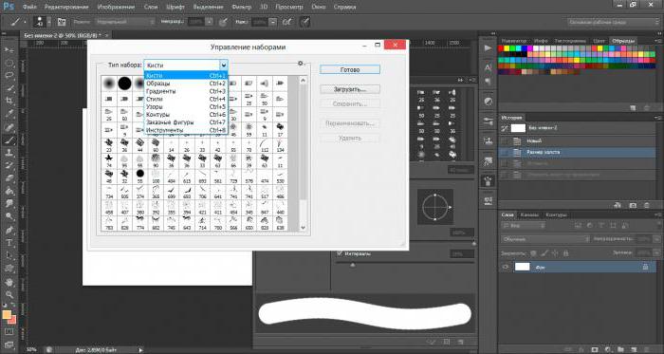Enable the airbrush build-up icon
Screen dimensions: 664x354
(287, 22)
